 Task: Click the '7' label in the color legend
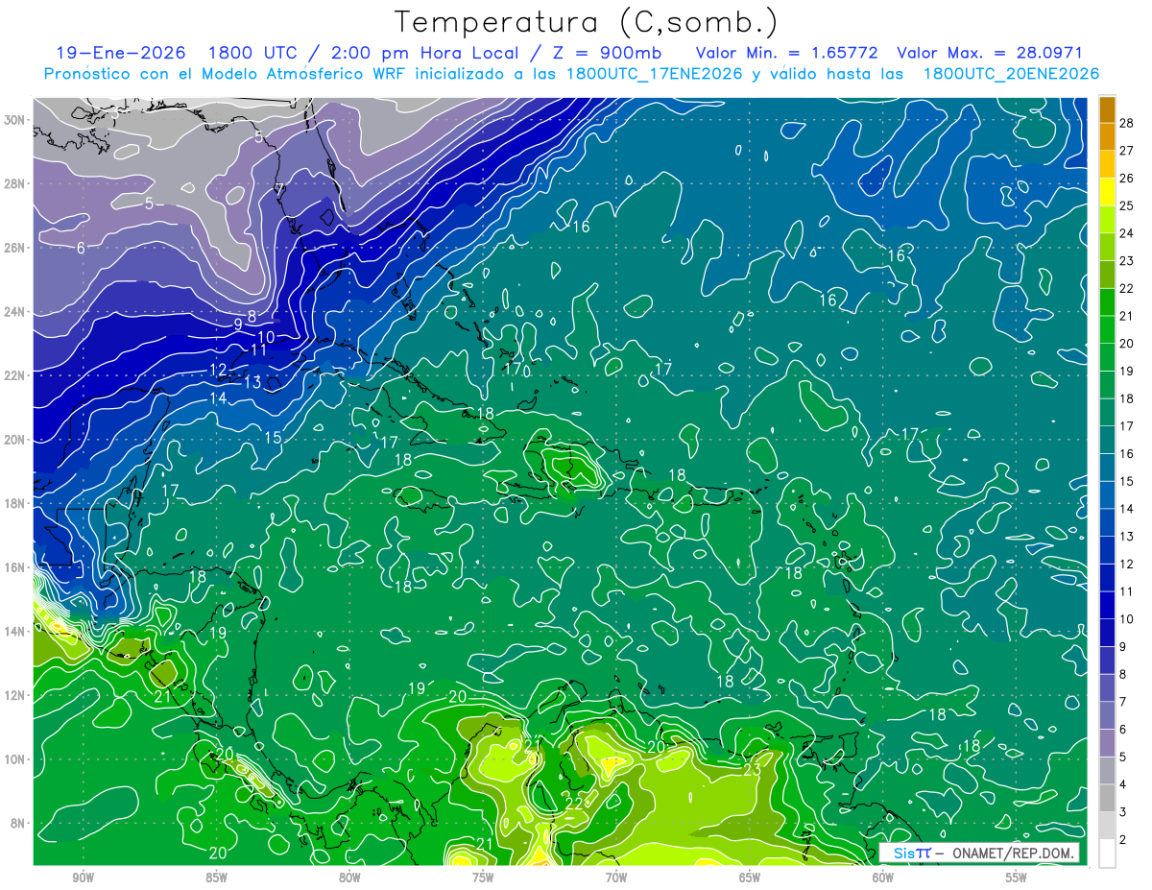[x=1124, y=702]
